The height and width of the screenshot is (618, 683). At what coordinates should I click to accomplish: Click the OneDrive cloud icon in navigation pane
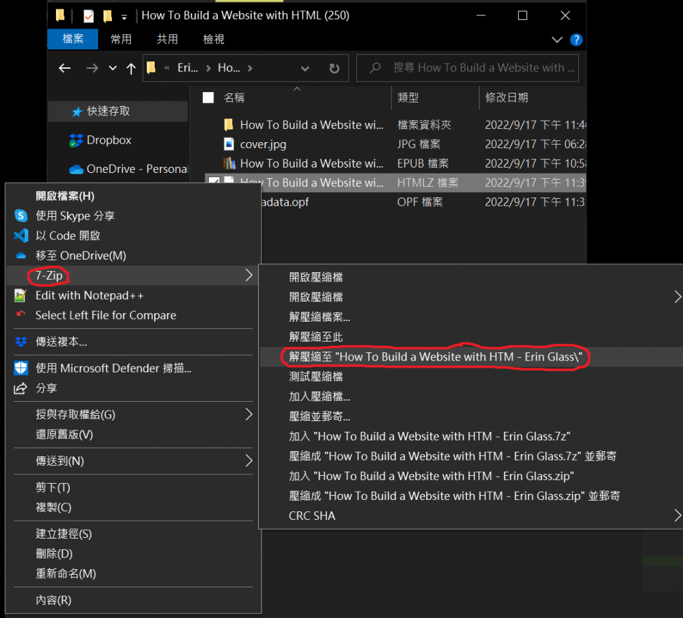76,169
